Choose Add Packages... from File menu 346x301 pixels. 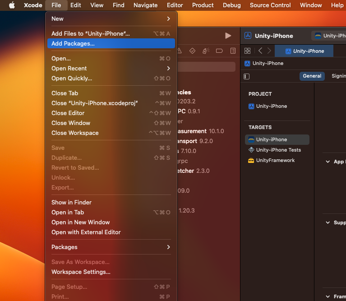click(x=73, y=44)
